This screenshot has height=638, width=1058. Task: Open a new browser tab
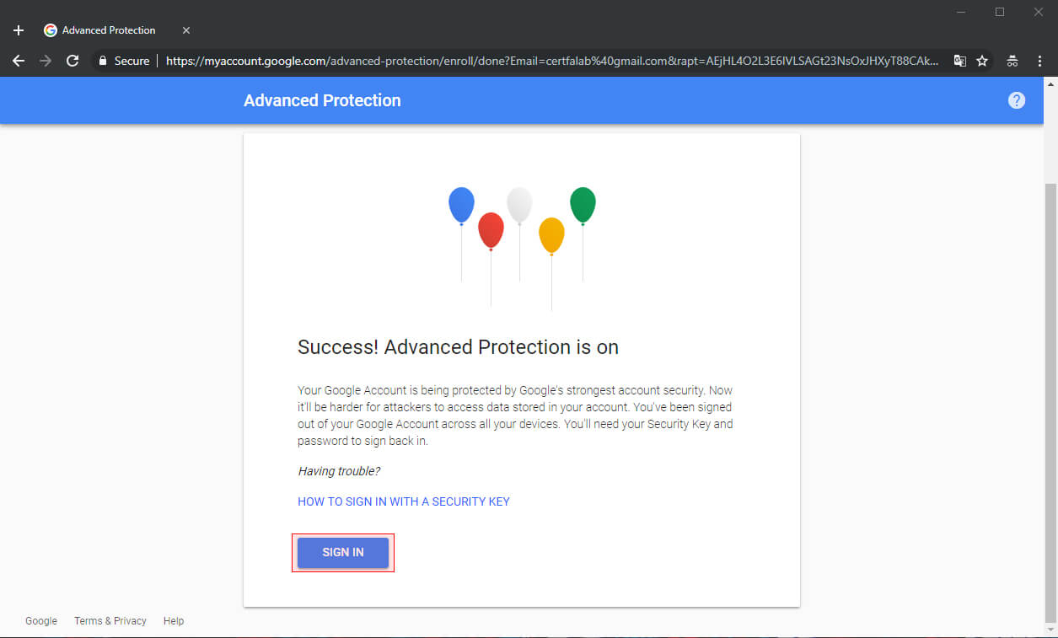(x=19, y=30)
